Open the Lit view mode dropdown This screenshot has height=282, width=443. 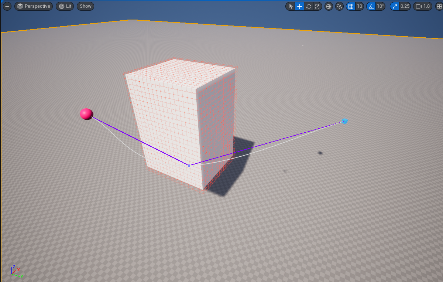pos(65,6)
